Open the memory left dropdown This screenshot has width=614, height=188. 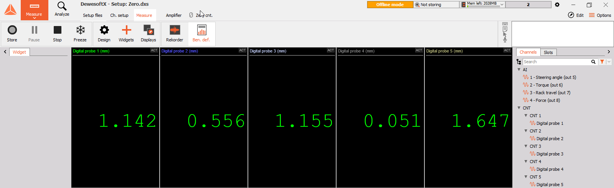(x=502, y=5)
